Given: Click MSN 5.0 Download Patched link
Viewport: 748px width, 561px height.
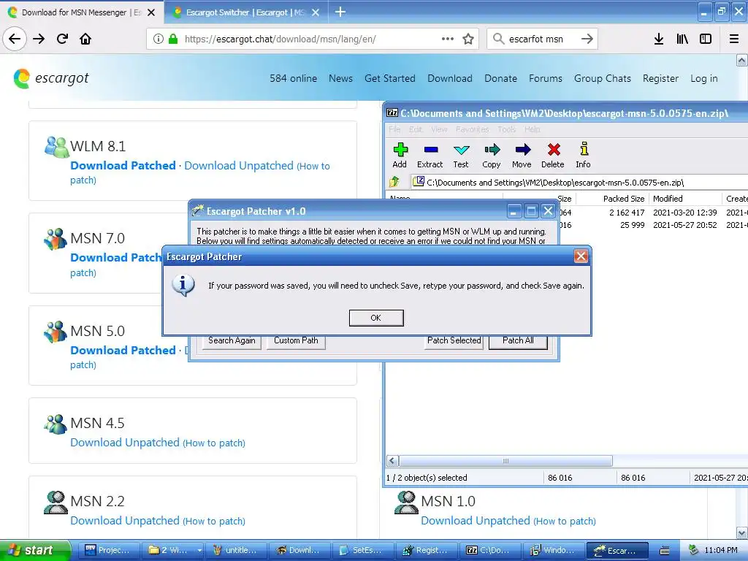Looking at the screenshot, I should coord(123,350).
